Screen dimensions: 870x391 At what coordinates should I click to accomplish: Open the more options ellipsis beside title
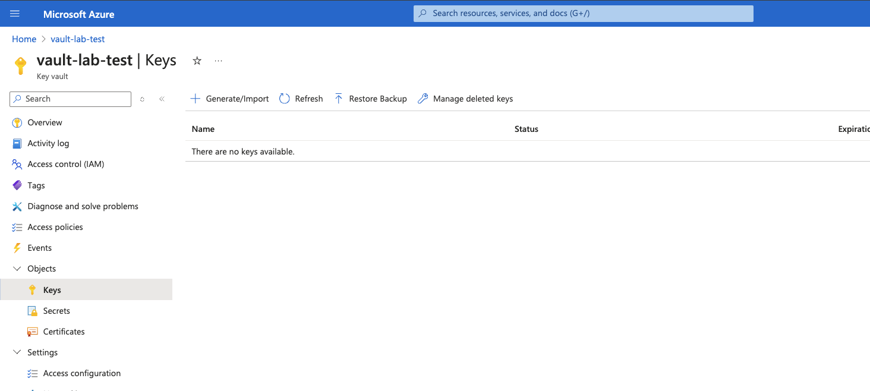pyautogui.click(x=218, y=61)
